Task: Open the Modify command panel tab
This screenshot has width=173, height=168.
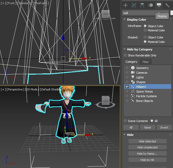Action: pos(134,5)
